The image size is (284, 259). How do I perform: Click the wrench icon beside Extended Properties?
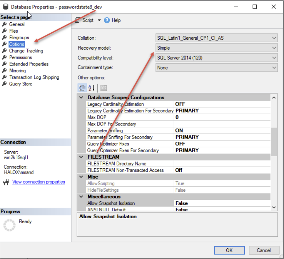[x=4, y=64]
